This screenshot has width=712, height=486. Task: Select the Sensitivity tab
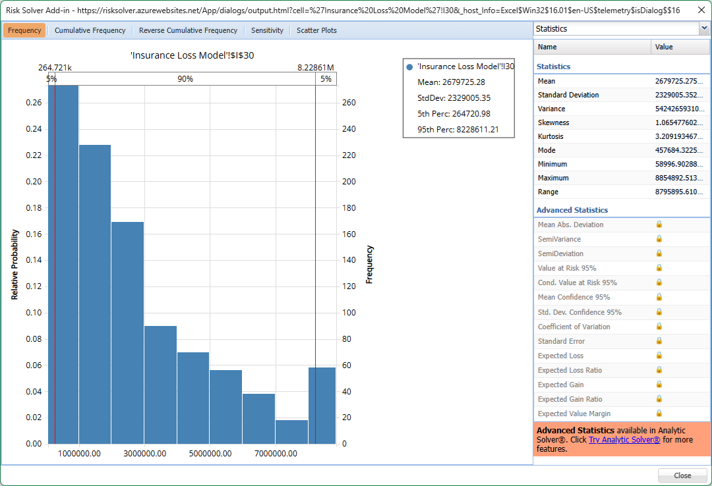(267, 30)
